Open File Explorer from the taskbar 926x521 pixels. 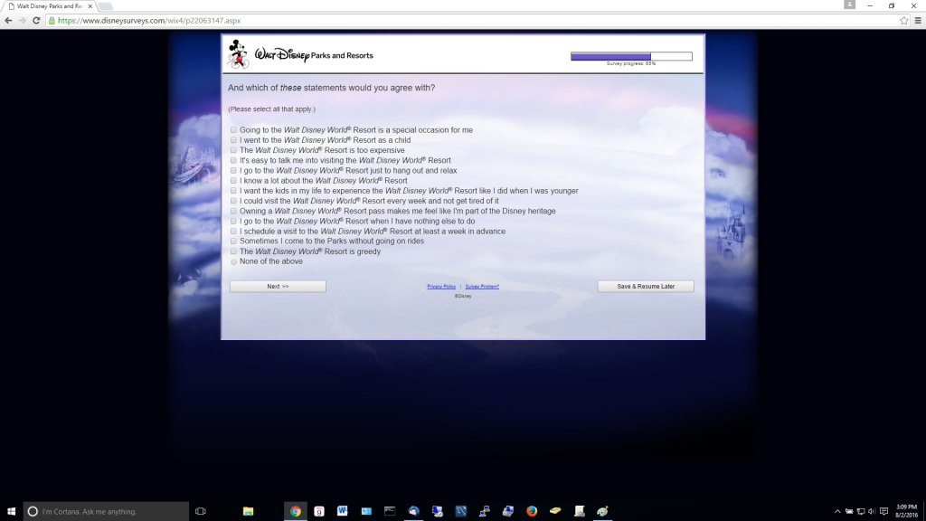pos(249,511)
